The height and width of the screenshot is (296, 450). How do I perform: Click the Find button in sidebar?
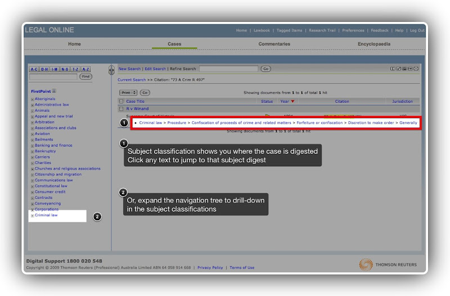point(85,76)
